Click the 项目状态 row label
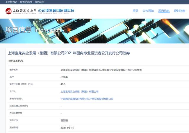Screen dimensions: 189x133 (x=14, y=120)
